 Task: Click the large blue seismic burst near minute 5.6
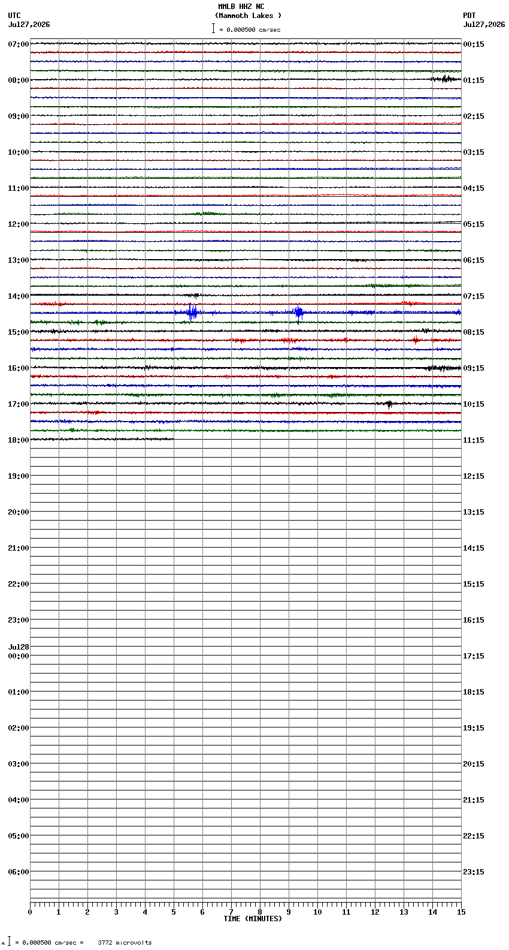(192, 312)
